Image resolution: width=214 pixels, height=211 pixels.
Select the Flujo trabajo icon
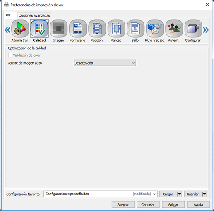click(x=155, y=29)
